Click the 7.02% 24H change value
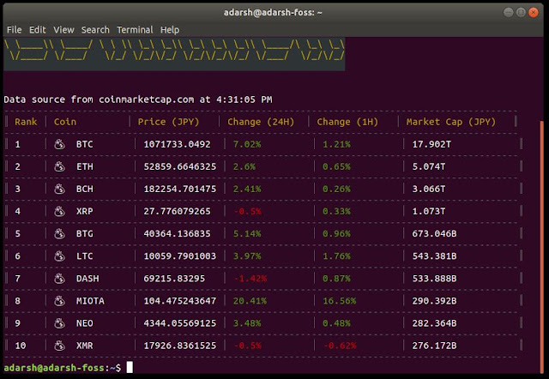The width and height of the screenshot is (549, 379). [x=247, y=144]
